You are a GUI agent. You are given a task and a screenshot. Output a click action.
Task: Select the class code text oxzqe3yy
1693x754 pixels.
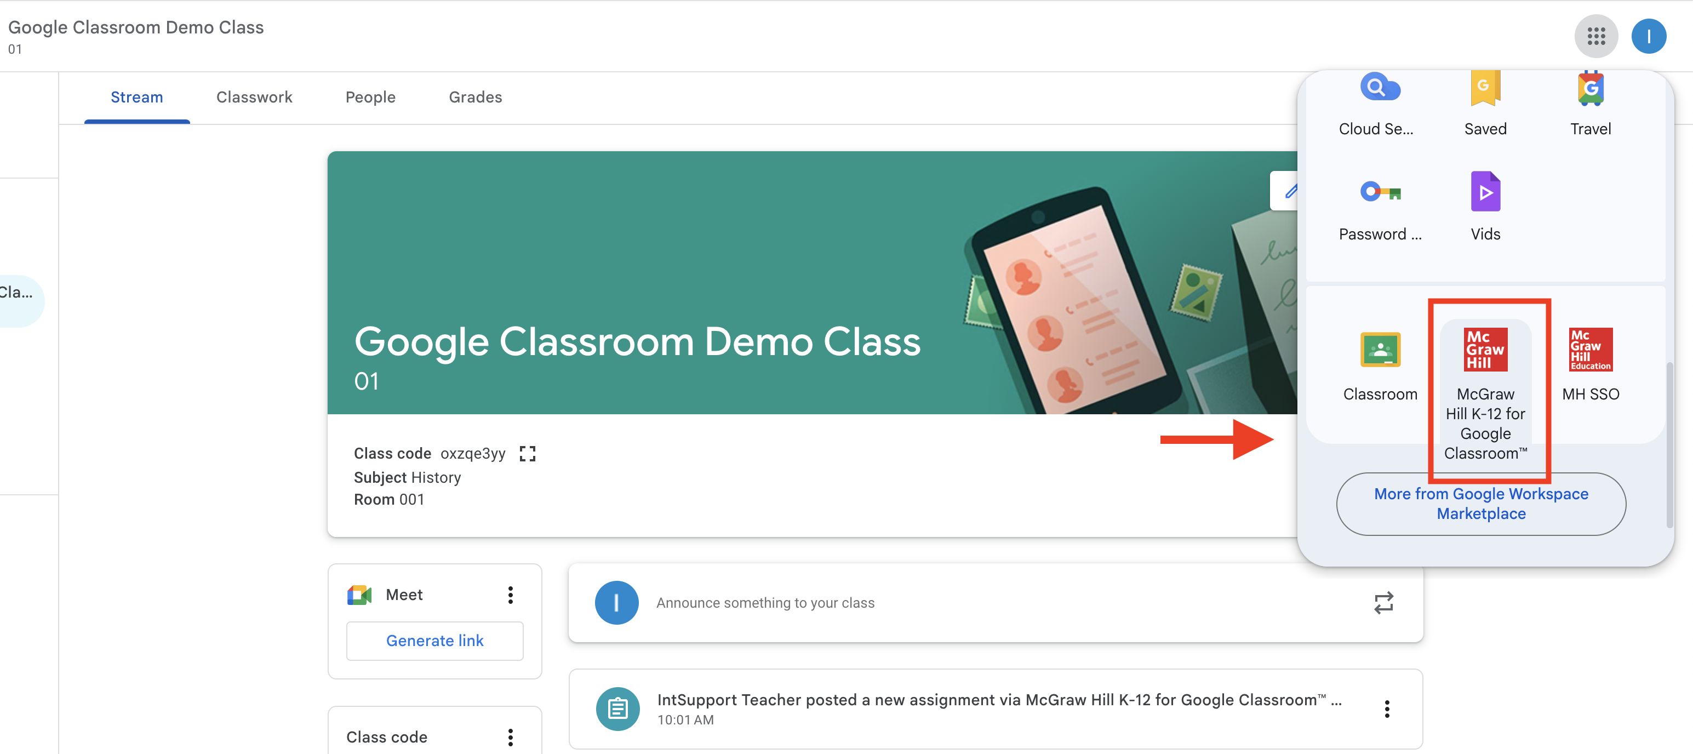click(x=472, y=454)
